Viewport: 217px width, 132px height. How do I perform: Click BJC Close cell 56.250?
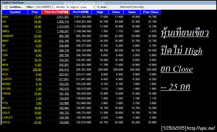119,50
